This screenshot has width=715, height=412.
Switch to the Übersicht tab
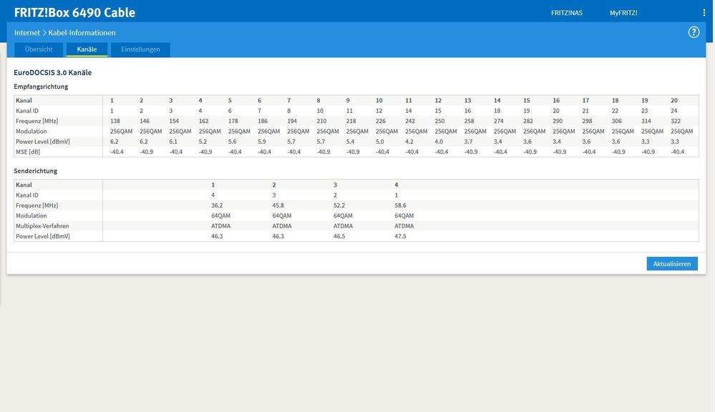(x=39, y=49)
